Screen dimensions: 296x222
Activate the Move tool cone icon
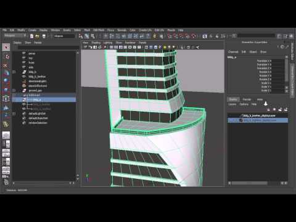tap(6, 73)
